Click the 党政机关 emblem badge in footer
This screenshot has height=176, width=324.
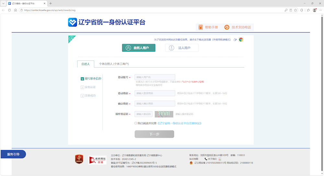tap(79, 159)
